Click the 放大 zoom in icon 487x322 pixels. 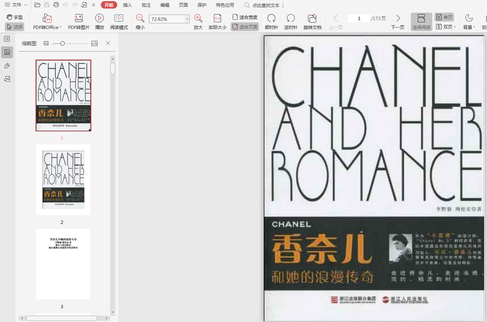point(198,19)
